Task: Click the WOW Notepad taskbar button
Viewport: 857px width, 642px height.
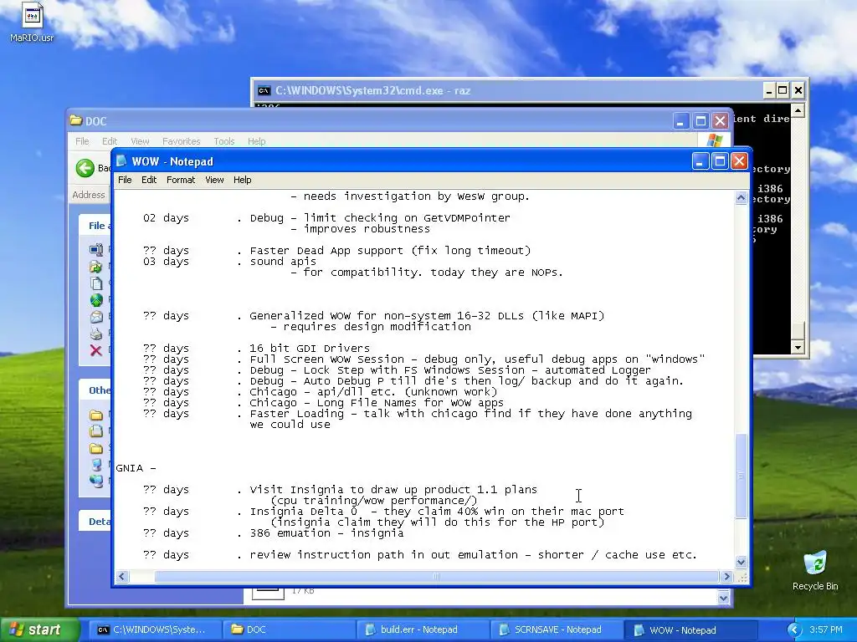Action: [690, 629]
